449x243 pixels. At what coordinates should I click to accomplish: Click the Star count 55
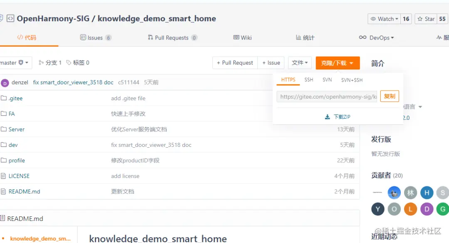[442, 19]
